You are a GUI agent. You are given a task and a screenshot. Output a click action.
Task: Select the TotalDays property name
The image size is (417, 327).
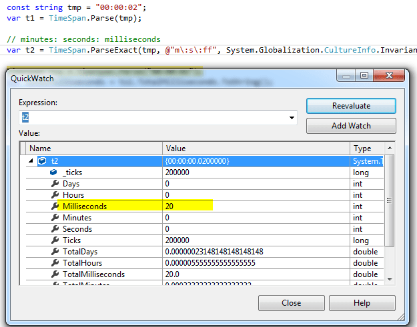(x=80, y=252)
